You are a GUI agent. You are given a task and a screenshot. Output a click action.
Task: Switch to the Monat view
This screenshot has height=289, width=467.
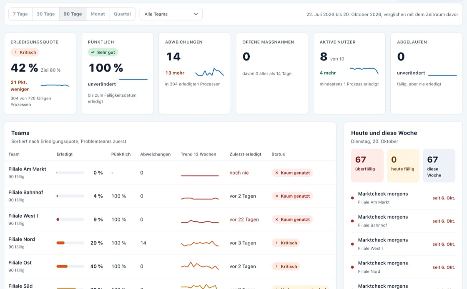pos(98,14)
